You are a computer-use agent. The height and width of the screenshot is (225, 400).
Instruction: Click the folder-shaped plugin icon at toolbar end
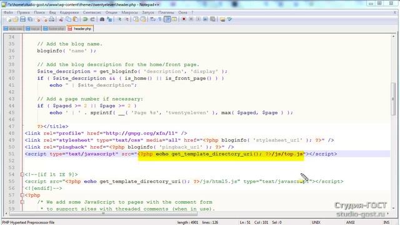point(222,19)
